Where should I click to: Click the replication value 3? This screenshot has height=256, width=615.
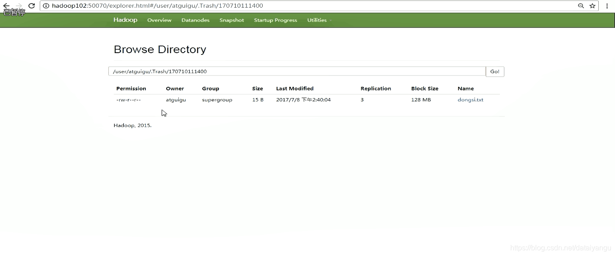(x=362, y=100)
